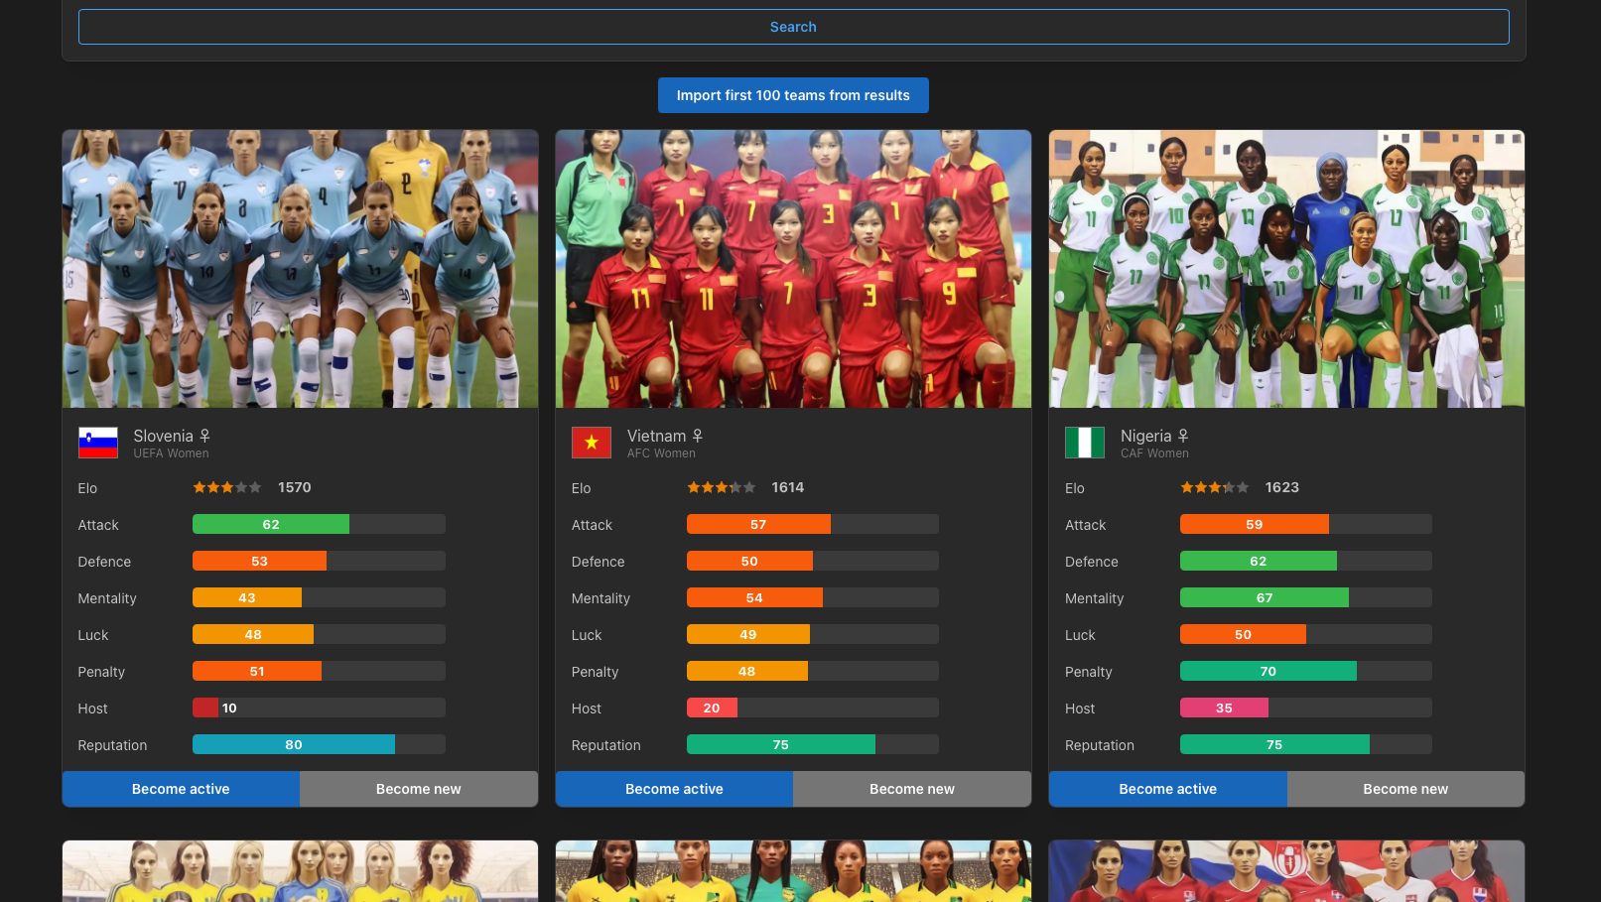Click Slovenia's Luck bar showing 48
Image resolution: width=1601 pixels, height=902 pixels.
tap(319, 634)
